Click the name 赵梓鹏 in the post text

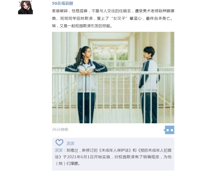coord(165,11)
